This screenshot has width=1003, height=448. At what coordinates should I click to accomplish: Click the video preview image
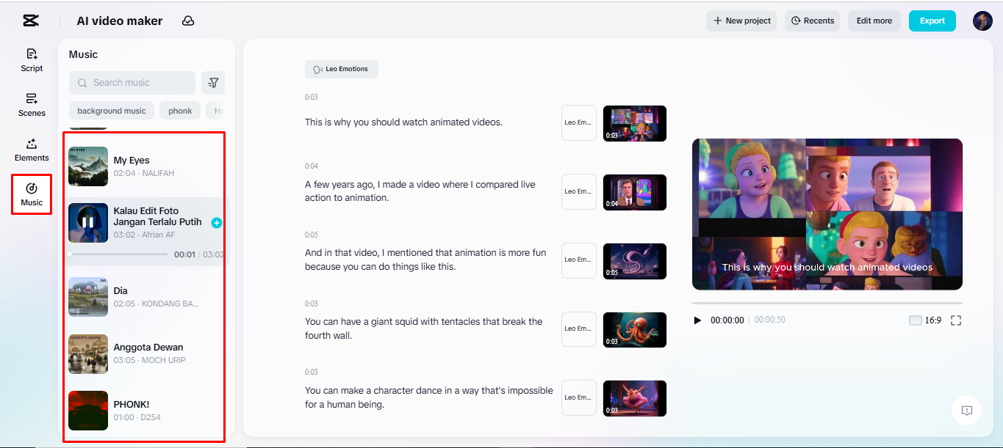click(827, 214)
